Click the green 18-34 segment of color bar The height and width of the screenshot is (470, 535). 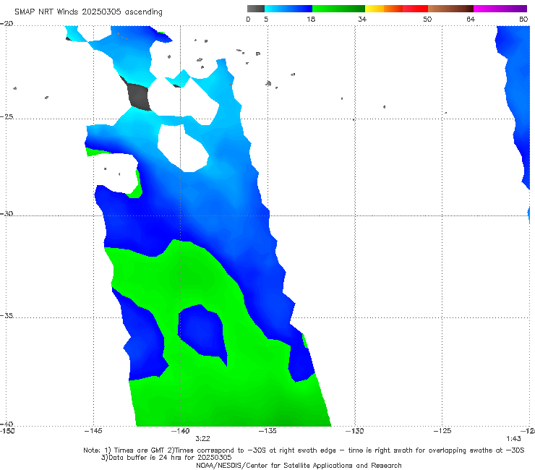(338, 9)
